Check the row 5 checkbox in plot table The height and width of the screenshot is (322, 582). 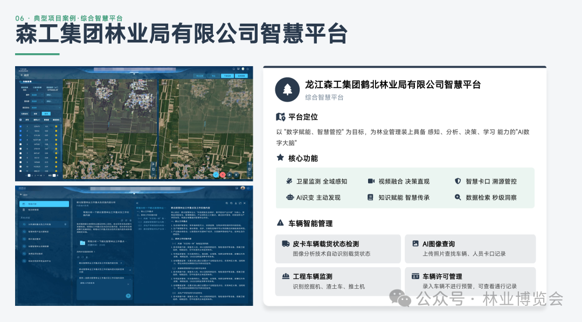point(20,145)
